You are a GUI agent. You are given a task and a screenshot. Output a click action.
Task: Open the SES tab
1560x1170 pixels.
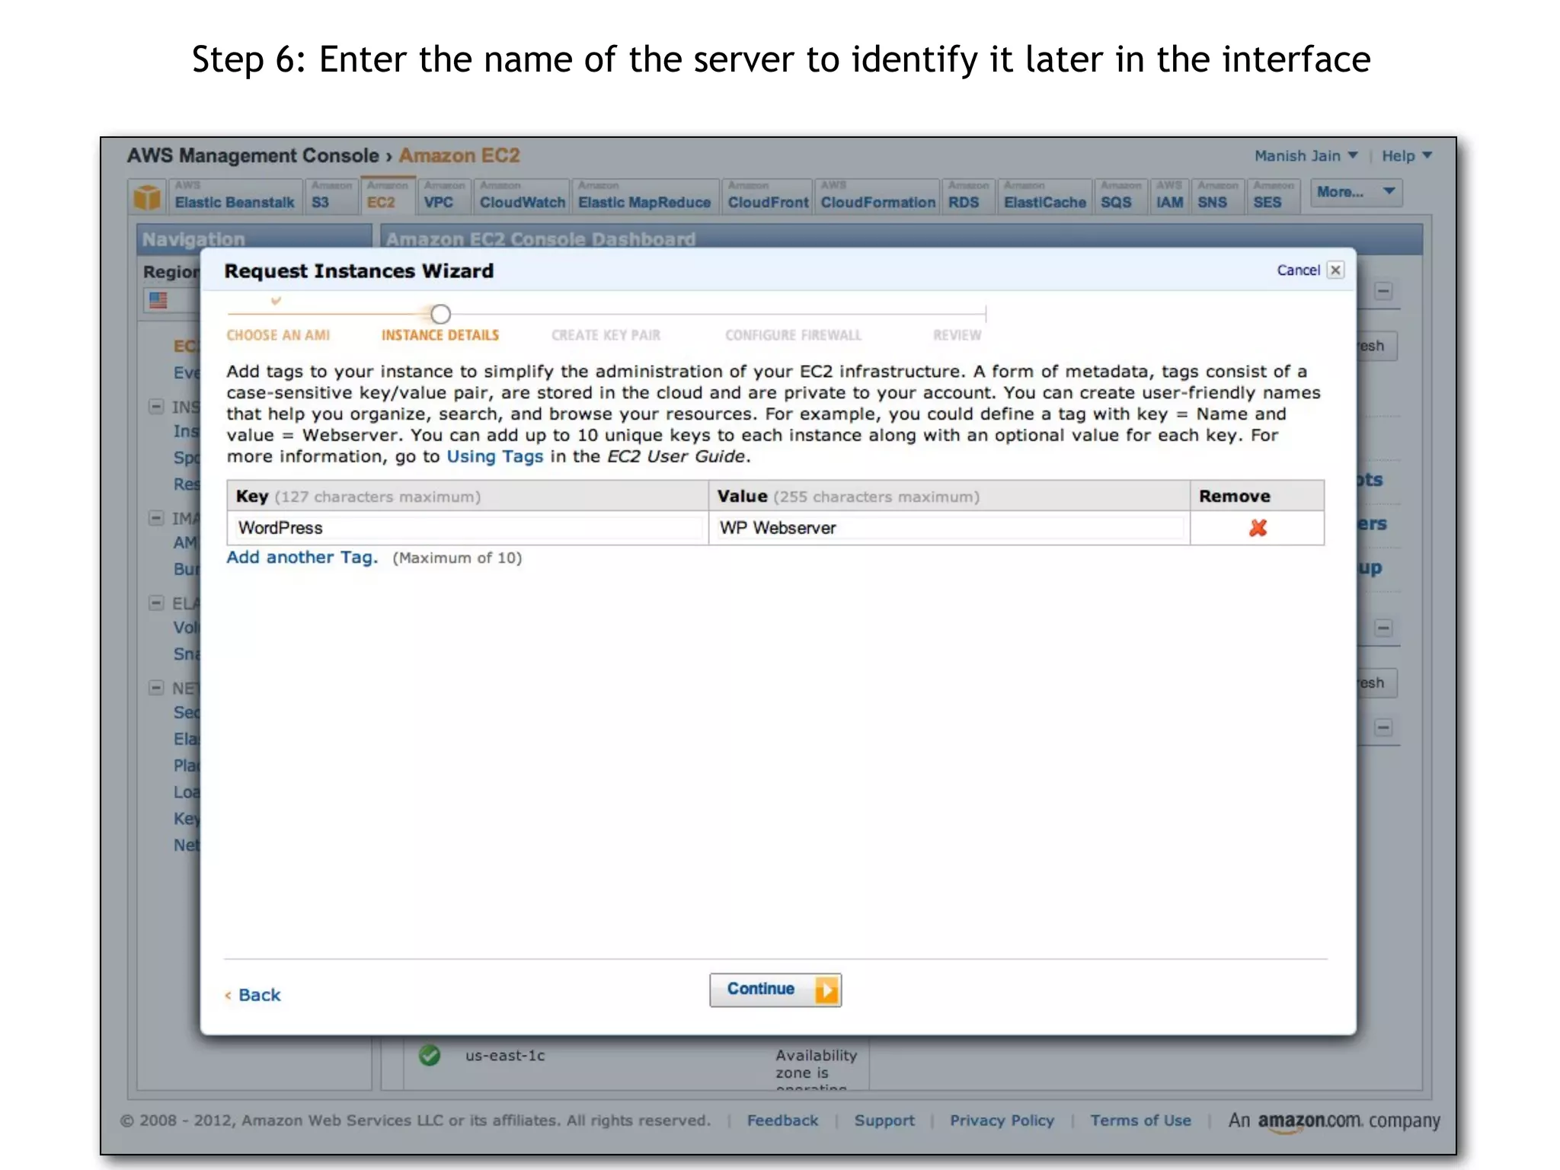pos(1273,197)
